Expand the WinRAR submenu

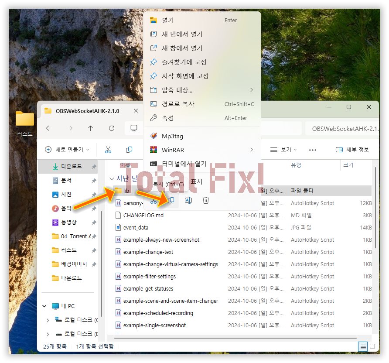click(x=252, y=150)
